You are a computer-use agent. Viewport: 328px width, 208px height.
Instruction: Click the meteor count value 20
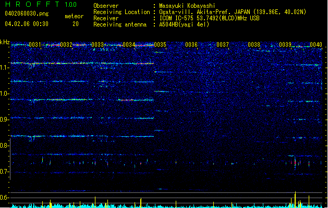tap(76, 24)
